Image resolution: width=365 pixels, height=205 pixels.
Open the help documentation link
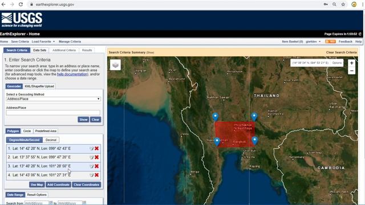(72, 74)
